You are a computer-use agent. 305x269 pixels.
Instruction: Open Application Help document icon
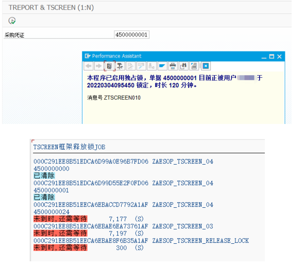[110, 66]
